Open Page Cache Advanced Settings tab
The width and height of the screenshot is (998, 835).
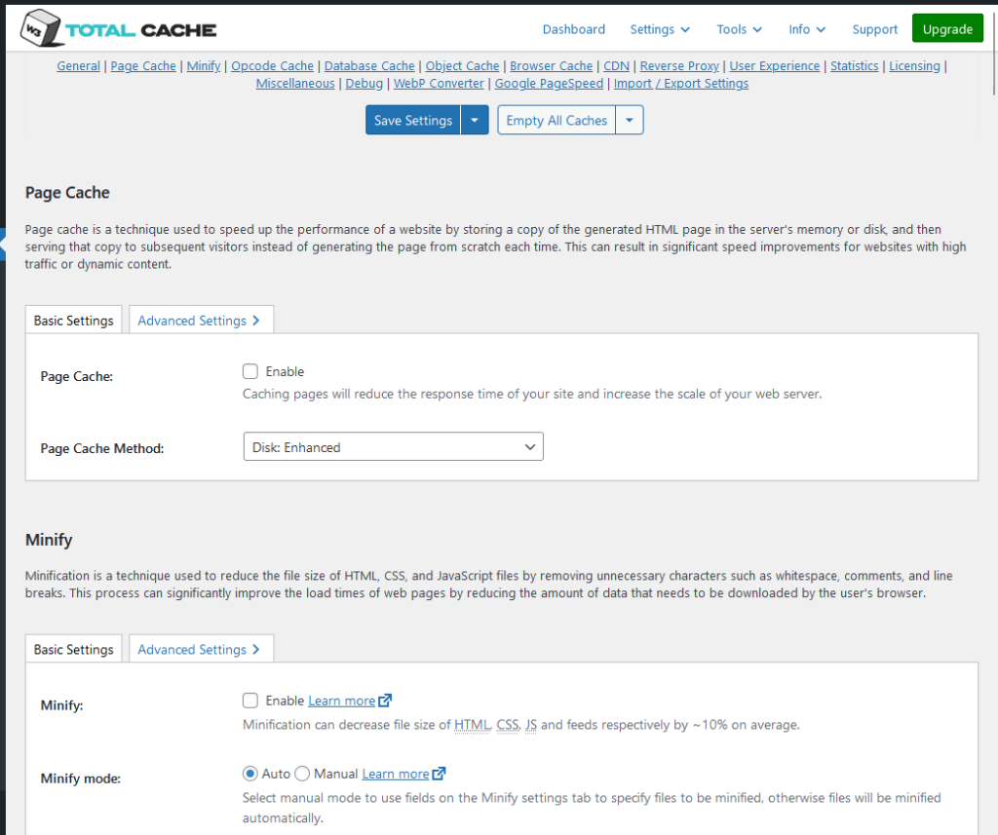201,321
